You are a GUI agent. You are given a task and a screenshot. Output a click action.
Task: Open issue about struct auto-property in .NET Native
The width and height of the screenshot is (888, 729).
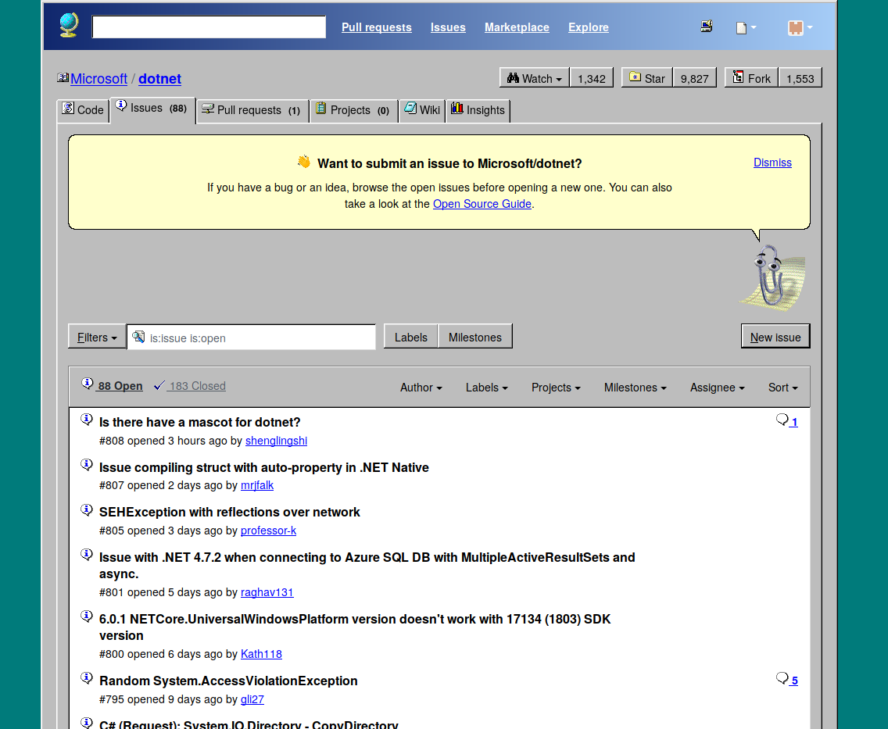tap(264, 467)
